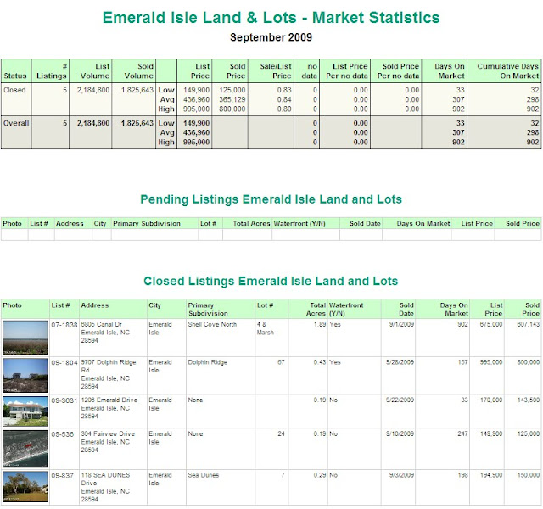Viewport: 543px width, 509px height.
Task: Click Closed row sold volume 1,825,643
Action: coord(137,90)
